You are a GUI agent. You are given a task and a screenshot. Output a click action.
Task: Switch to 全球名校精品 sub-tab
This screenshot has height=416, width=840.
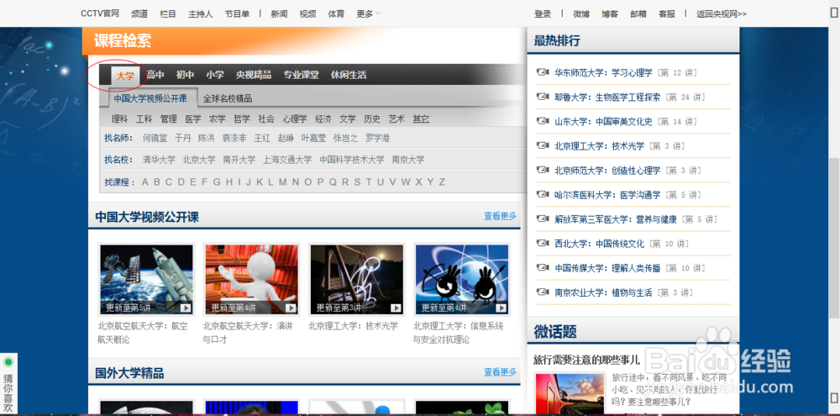[x=228, y=98]
